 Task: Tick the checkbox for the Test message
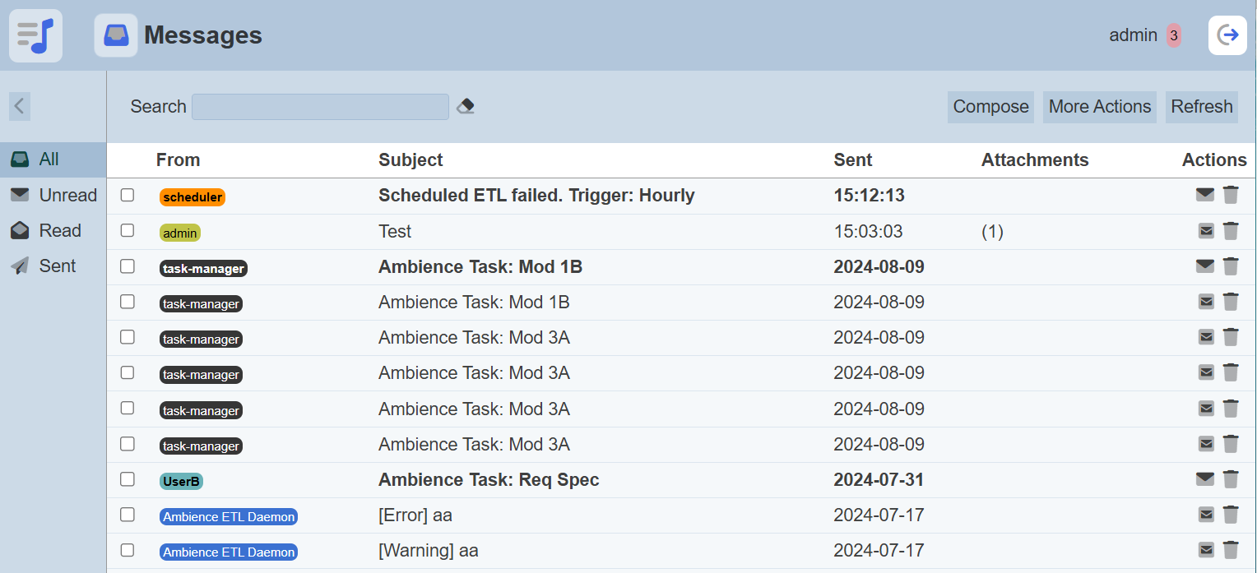128,230
